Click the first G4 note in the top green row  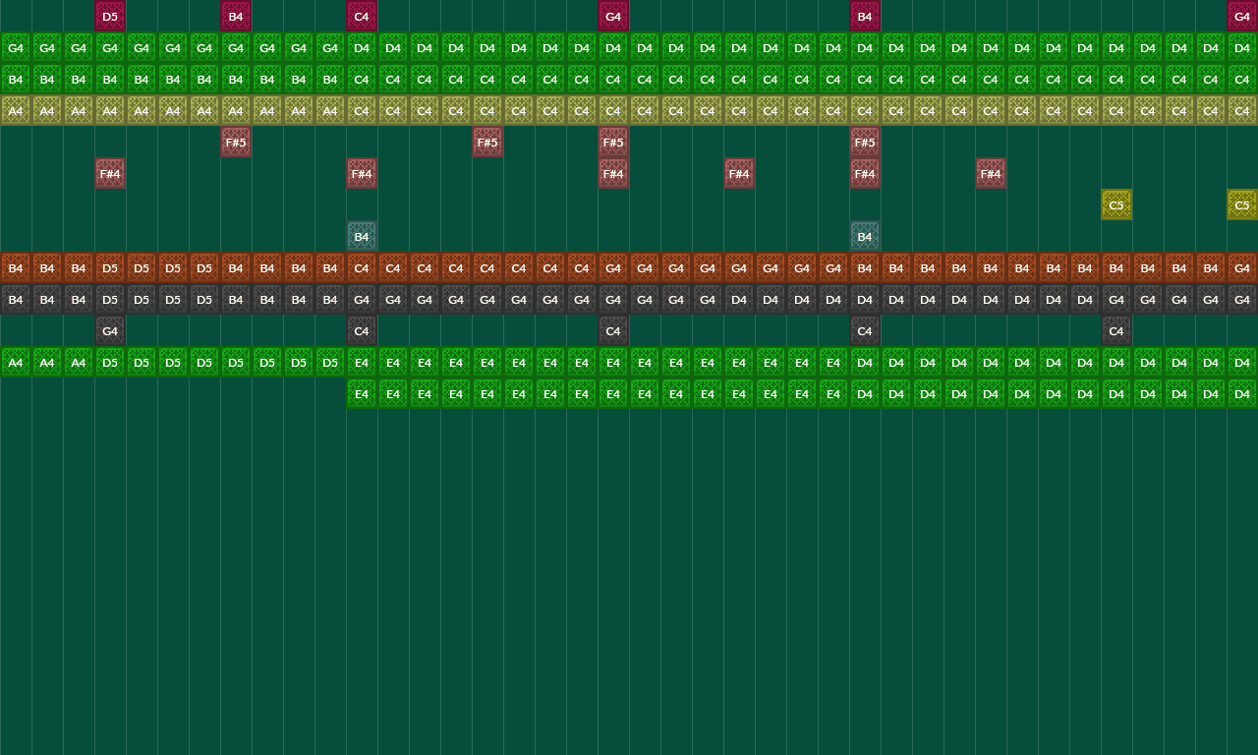[x=16, y=47]
